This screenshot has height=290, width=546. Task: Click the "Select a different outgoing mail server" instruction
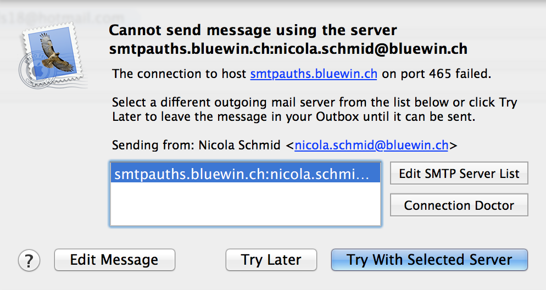click(314, 102)
